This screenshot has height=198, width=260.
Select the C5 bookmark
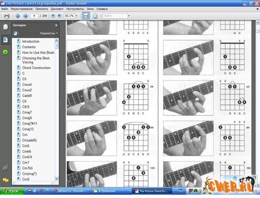tap(24, 79)
